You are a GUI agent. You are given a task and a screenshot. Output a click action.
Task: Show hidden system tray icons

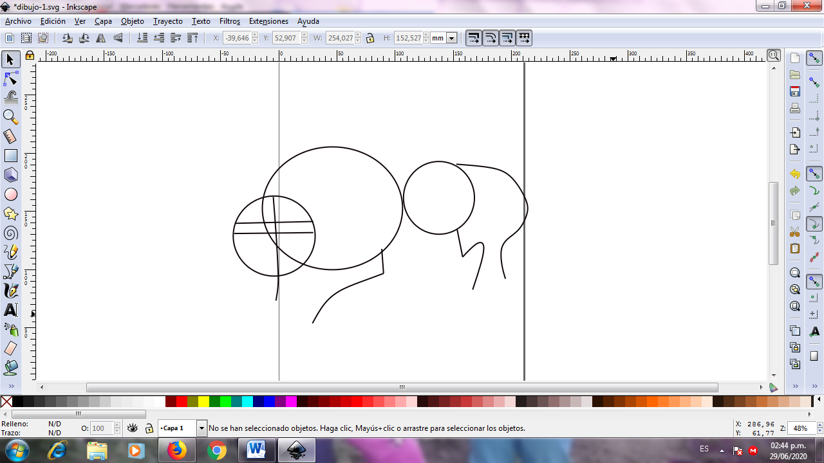(722, 450)
